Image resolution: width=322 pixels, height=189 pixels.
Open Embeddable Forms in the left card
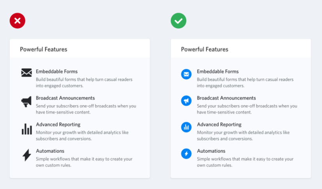coord(57,71)
